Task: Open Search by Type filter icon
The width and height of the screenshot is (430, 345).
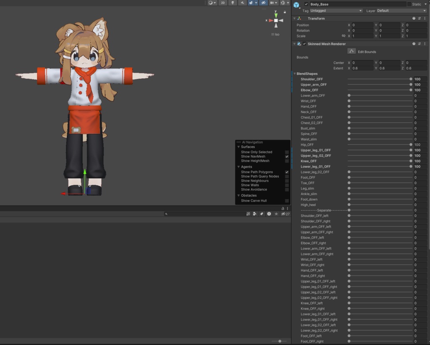Action: (255, 214)
